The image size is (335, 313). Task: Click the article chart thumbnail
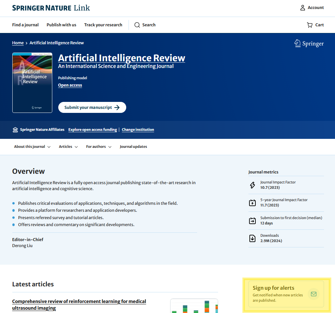tap(194, 306)
